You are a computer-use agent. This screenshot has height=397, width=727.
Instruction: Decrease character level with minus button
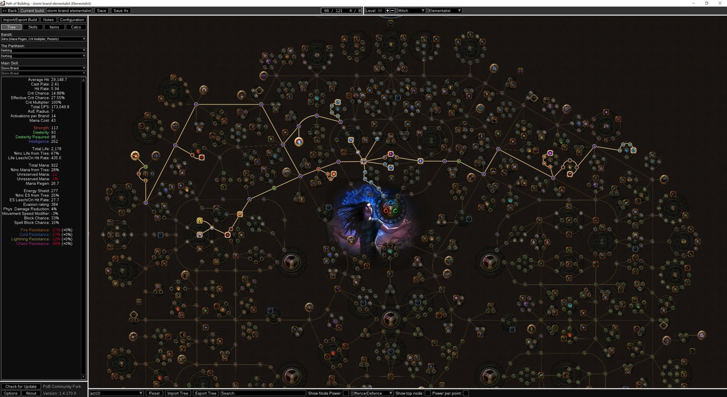point(393,11)
